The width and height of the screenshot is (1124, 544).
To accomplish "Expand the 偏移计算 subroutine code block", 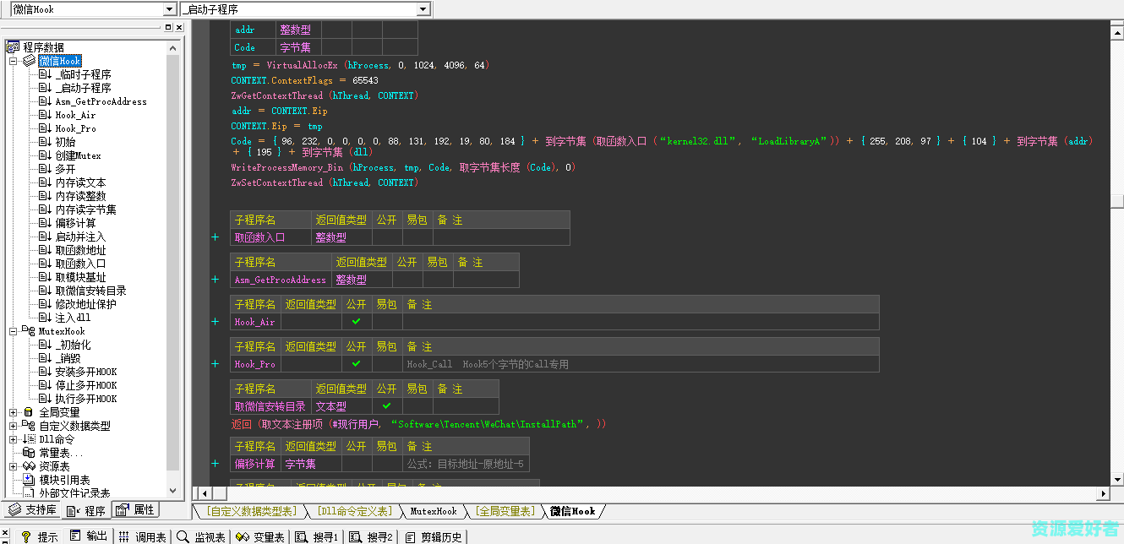I will (x=215, y=464).
